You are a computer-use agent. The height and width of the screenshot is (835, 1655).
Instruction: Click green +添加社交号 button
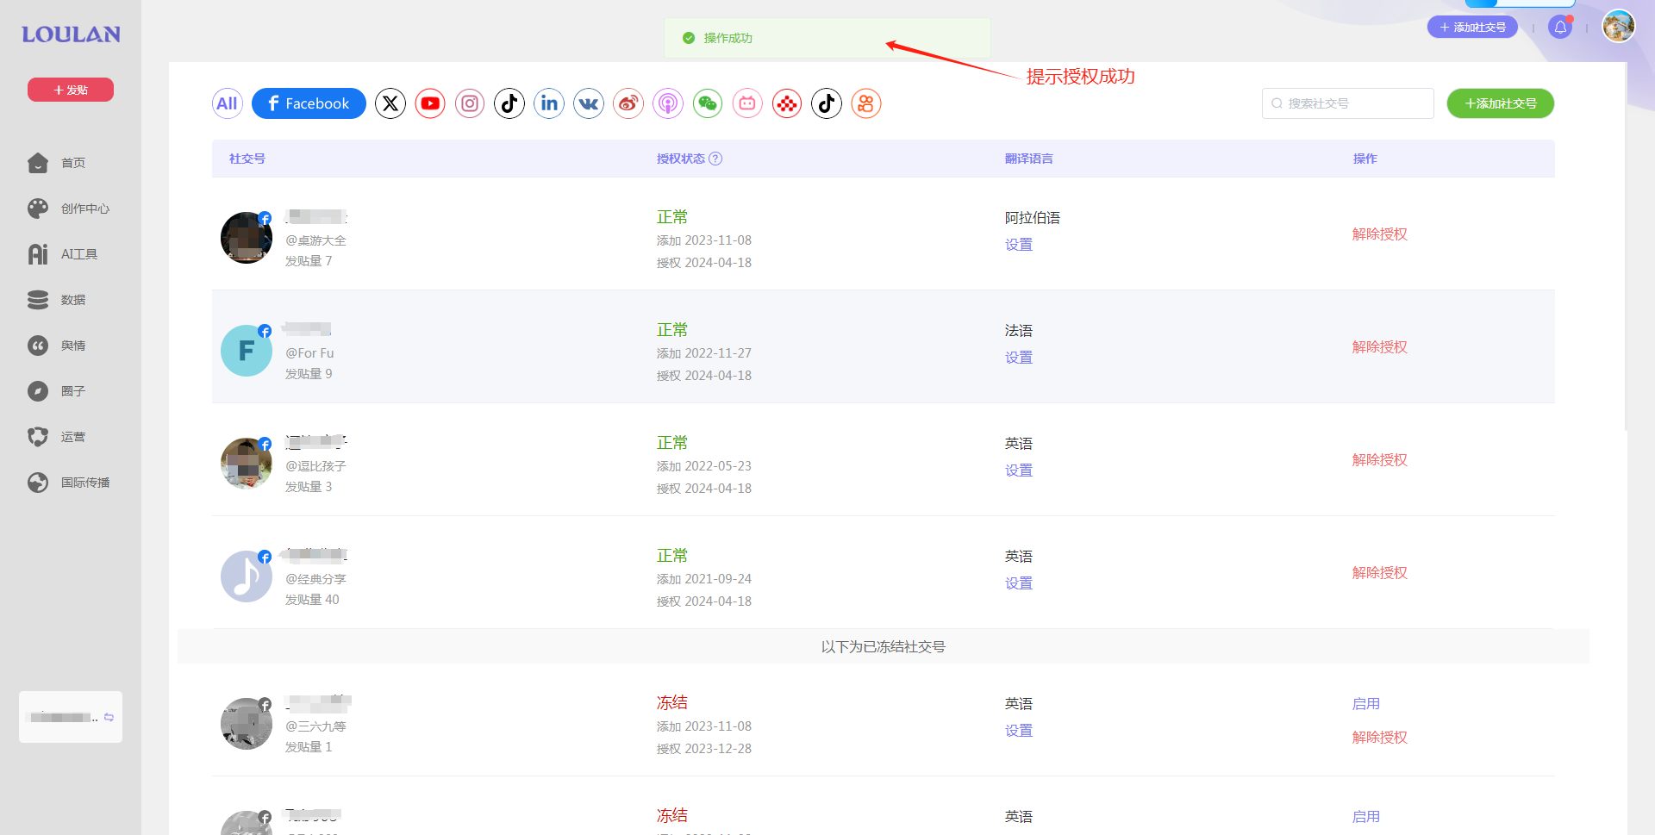click(x=1500, y=103)
